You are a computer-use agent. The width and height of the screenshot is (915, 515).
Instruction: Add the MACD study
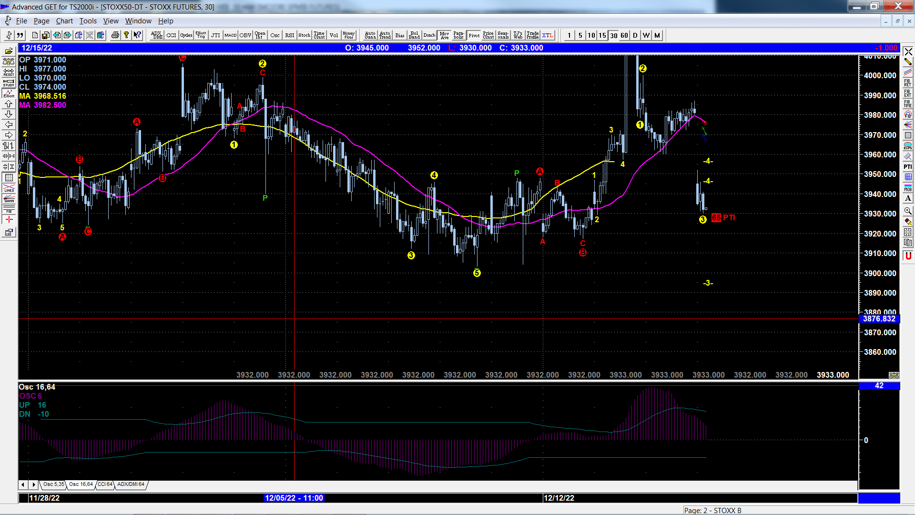[x=231, y=35]
